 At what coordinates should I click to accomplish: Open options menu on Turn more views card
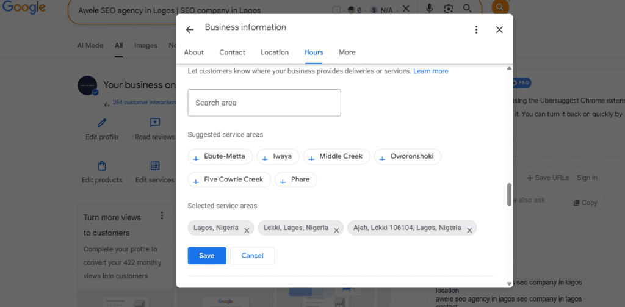coord(162,215)
